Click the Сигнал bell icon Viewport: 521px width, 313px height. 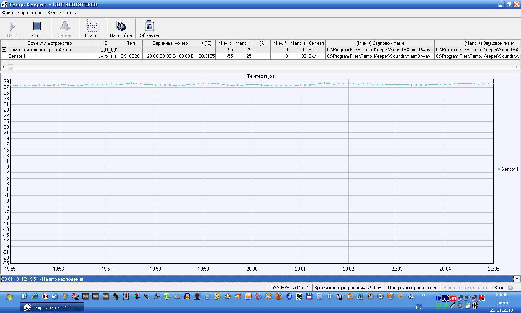click(65, 29)
